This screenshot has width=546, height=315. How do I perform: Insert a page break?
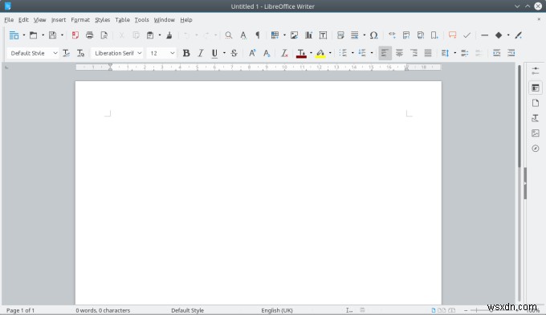pos(340,35)
